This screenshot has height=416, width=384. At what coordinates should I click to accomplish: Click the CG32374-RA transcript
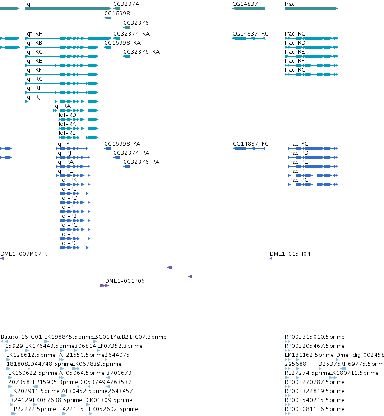117,38
